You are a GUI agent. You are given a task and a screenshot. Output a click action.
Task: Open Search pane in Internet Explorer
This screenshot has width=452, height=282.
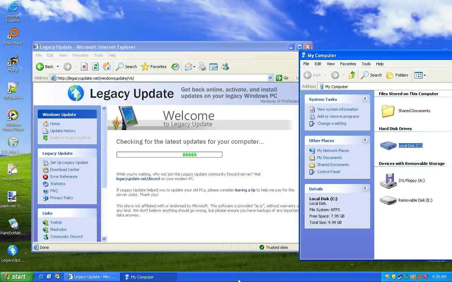click(x=127, y=67)
